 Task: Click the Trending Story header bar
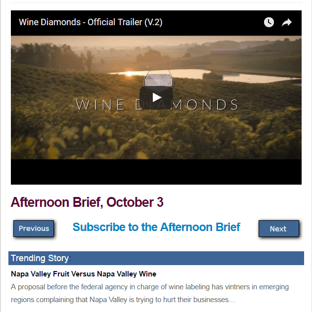point(156,258)
